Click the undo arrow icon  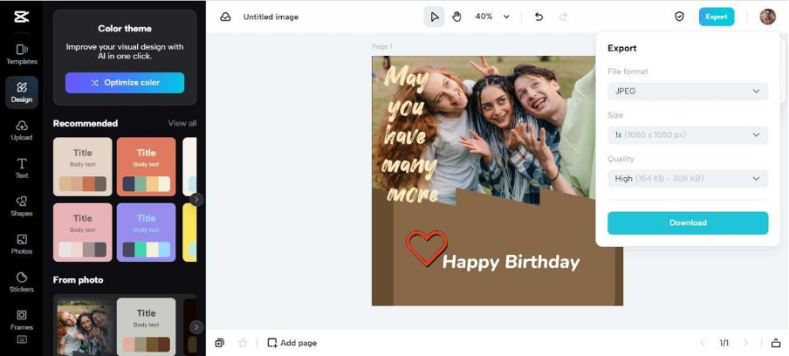(539, 17)
